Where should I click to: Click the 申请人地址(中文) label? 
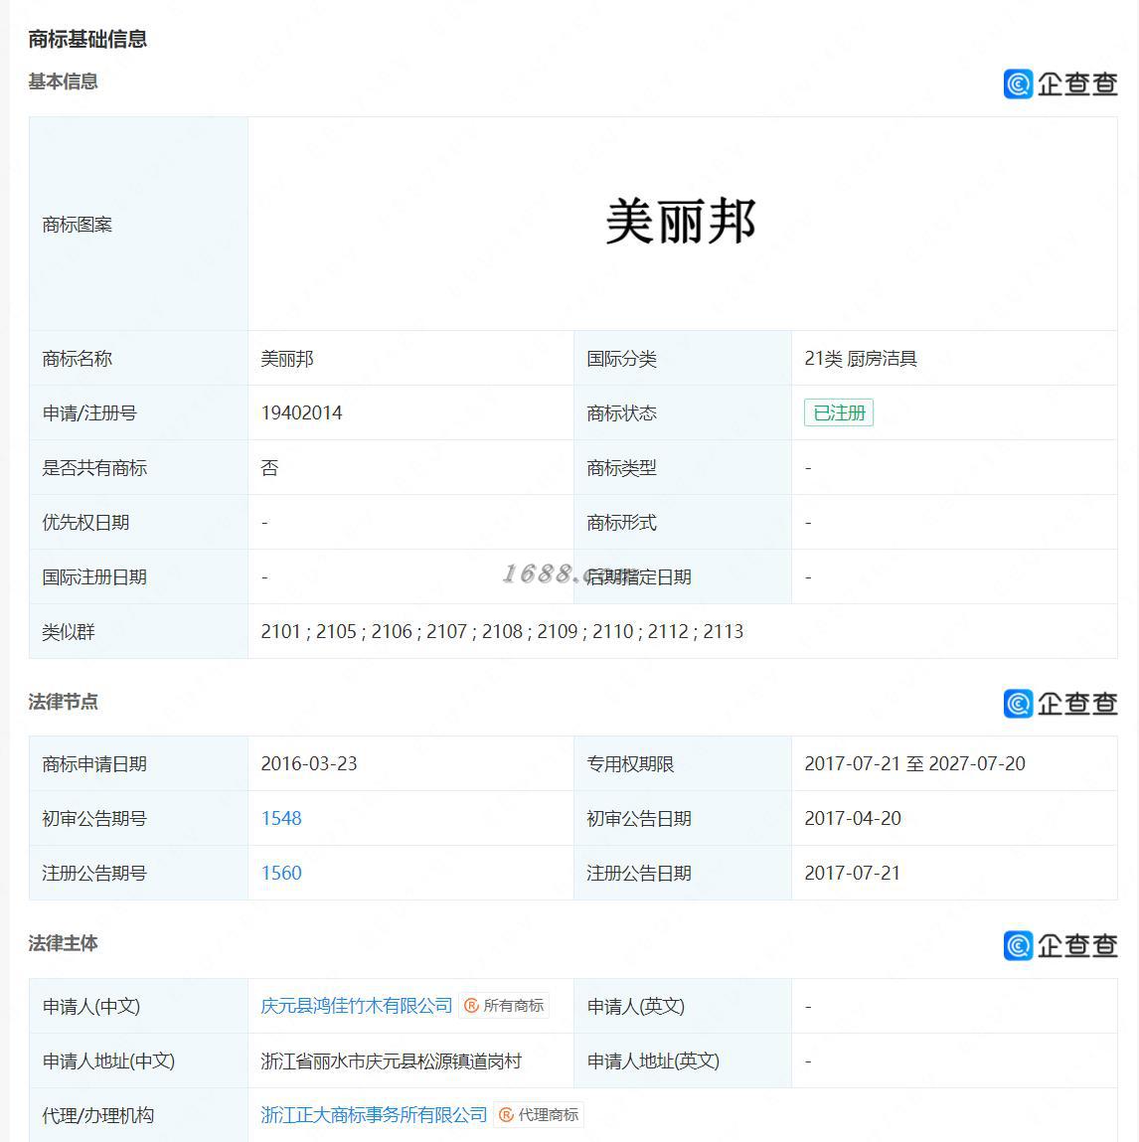pyautogui.click(x=108, y=1061)
